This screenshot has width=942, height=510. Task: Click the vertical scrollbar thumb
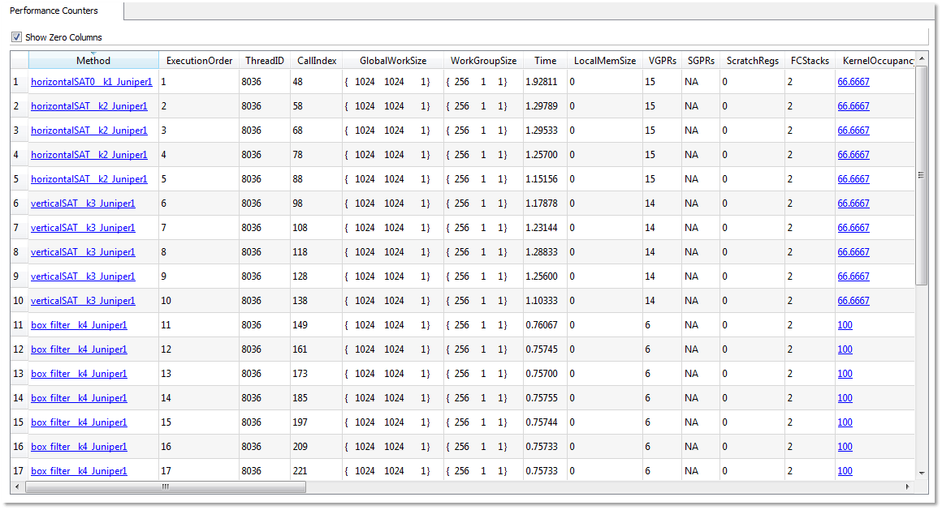(922, 175)
